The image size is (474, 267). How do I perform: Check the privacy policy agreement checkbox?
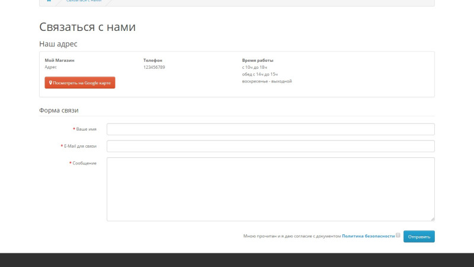(x=398, y=235)
